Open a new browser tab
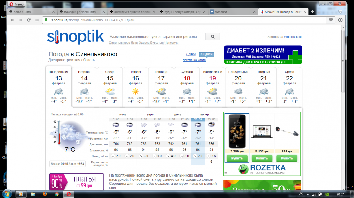The width and height of the screenshot is (354, 198). click(x=312, y=12)
